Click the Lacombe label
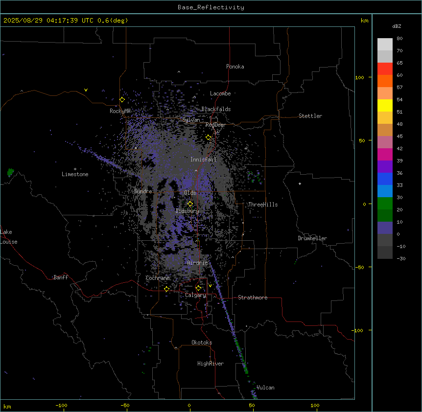Viewport: 422px width, 412px height. pyautogui.click(x=220, y=93)
